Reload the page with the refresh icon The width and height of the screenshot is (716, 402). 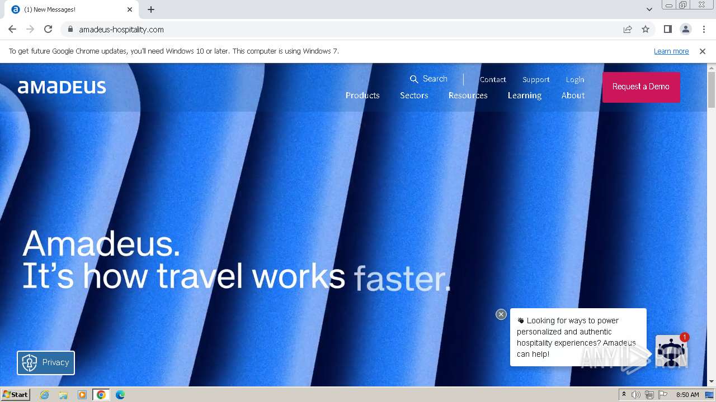(x=48, y=29)
